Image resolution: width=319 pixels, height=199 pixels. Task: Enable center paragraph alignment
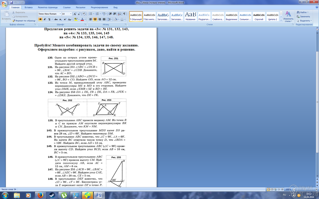95,19
